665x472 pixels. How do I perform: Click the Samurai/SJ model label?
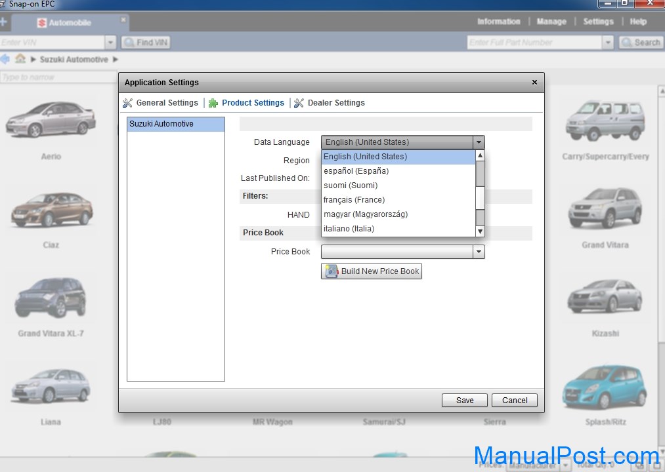coord(384,422)
